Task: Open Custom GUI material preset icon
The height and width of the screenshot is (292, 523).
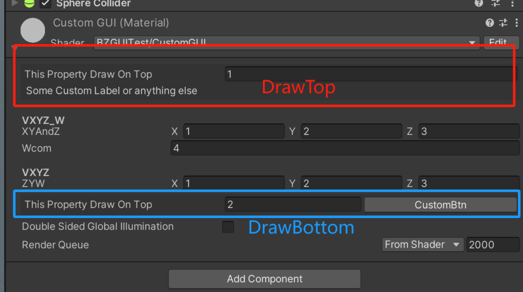Action: (503, 22)
